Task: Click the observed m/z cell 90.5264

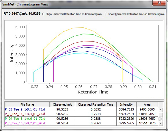Action: click(62, 123)
